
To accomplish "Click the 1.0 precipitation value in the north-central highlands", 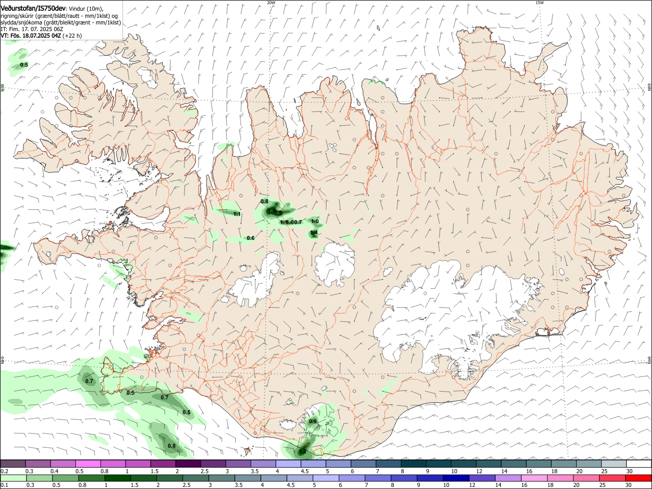I will click(315, 222).
